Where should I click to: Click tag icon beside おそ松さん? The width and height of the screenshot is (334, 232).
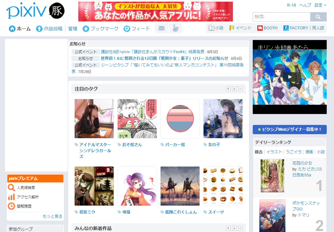(119, 145)
